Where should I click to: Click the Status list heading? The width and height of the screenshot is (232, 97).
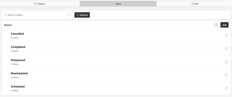click(x=8, y=25)
